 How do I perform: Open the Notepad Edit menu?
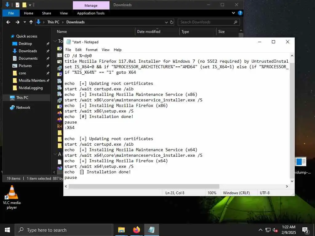78,49
